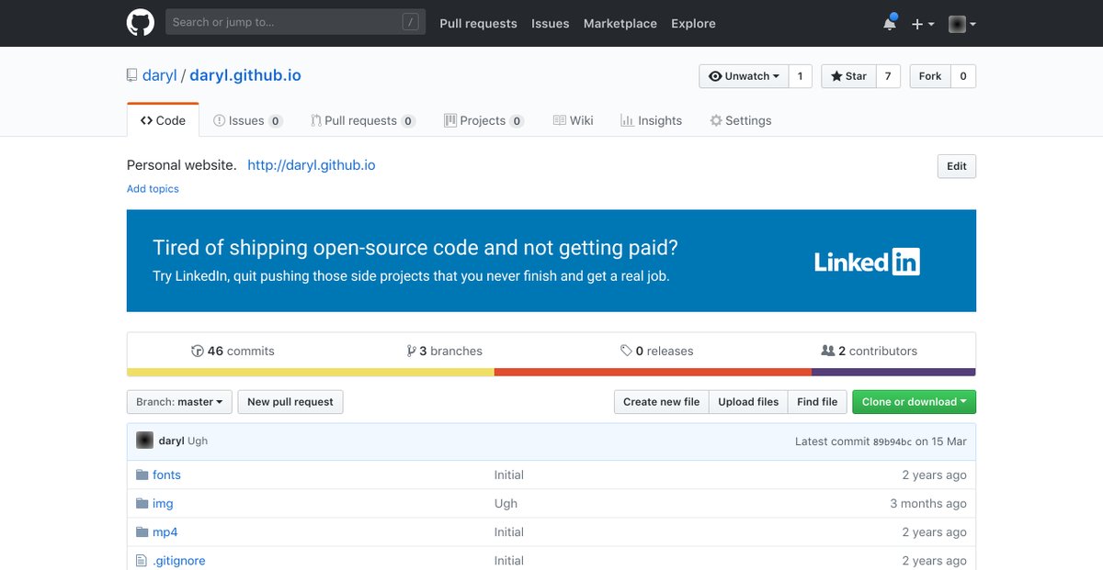This screenshot has width=1103, height=570.
Task: Focus the Search or jump to field
Action: click(x=285, y=22)
